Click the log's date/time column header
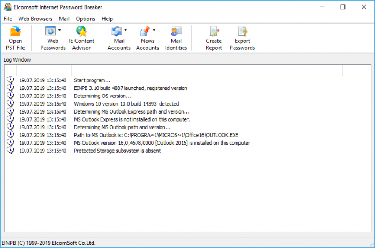Screen dimensions: 375x248 coord(44,71)
